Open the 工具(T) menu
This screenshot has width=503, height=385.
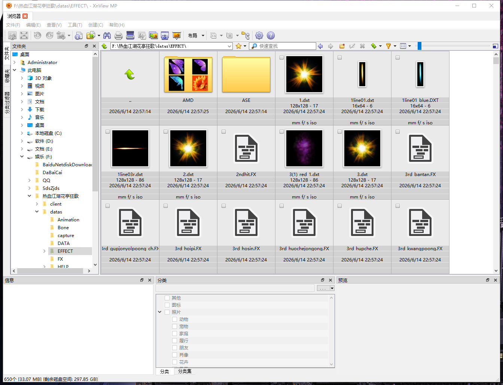pyautogui.click(x=75, y=25)
